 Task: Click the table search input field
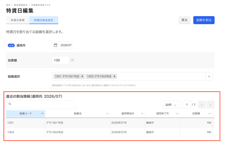tap(41, 104)
